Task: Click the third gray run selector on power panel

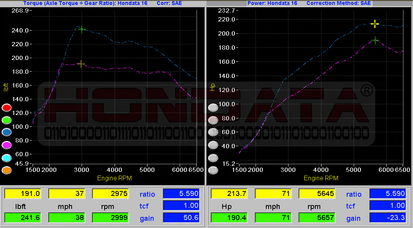Action: tap(213, 132)
